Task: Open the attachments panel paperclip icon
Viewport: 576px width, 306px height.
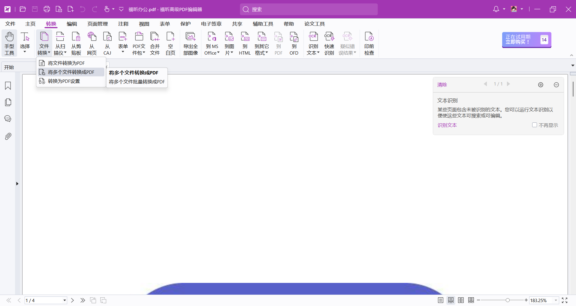Action: tap(8, 136)
